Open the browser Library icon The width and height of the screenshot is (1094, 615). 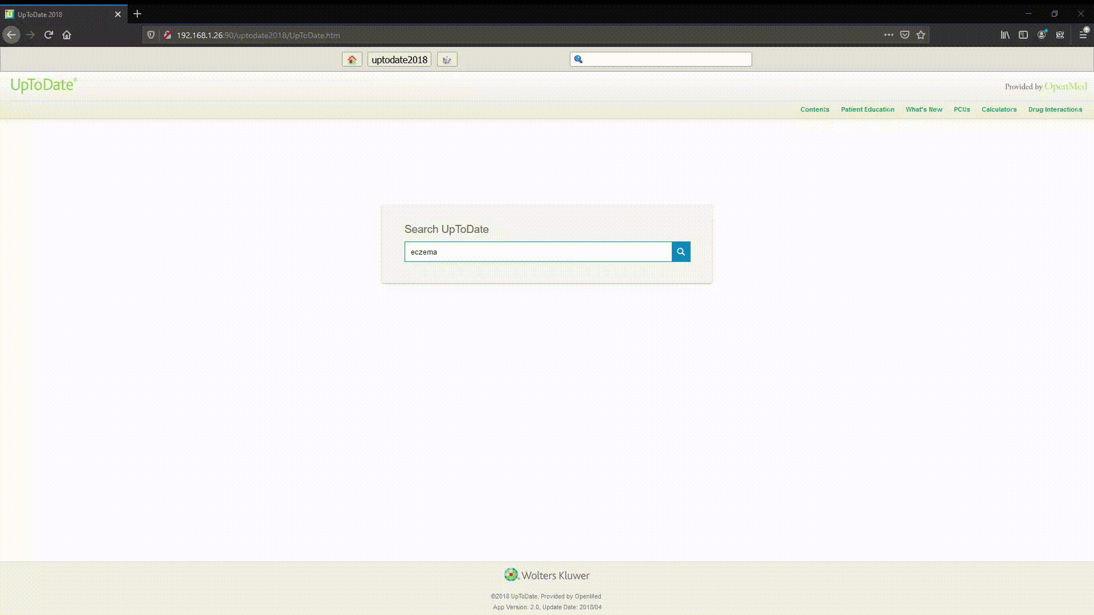pyautogui.click(x=1005, y=35)
